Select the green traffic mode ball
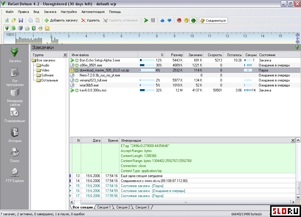The image size is (301, 217). click(x=193, y=20)
